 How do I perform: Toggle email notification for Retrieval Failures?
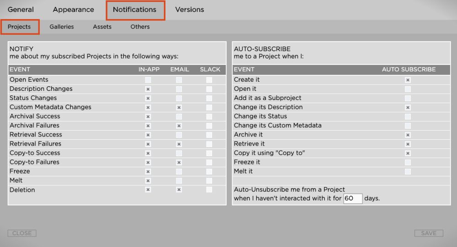(179, 144)
